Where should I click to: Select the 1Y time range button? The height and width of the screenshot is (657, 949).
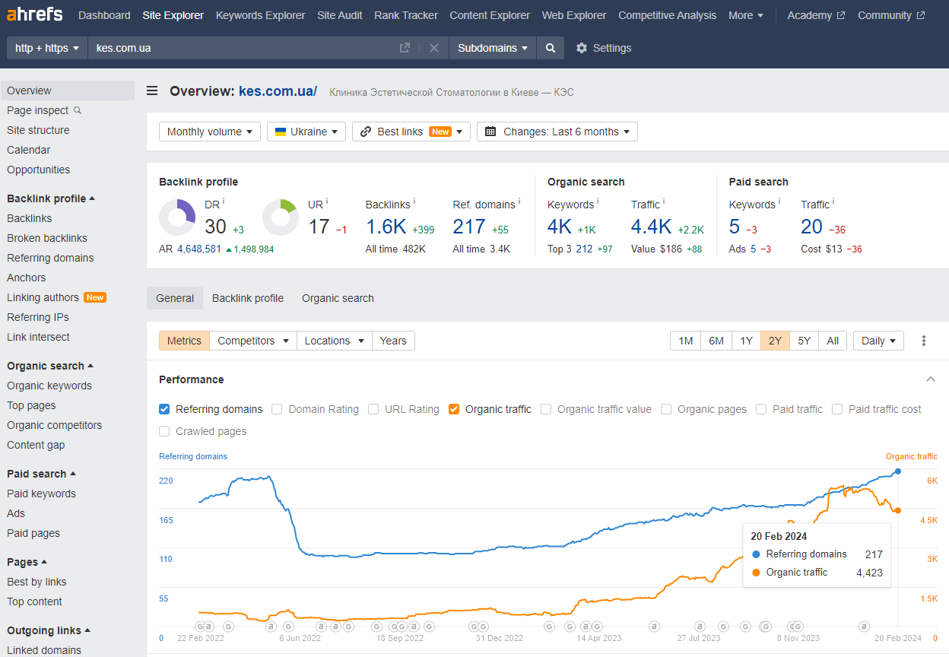point(746,341)
